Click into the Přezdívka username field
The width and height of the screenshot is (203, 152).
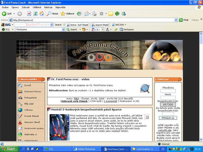click(x=168, y=91)
